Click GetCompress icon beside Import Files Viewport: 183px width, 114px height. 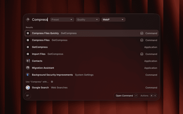(x=28, y=54)
